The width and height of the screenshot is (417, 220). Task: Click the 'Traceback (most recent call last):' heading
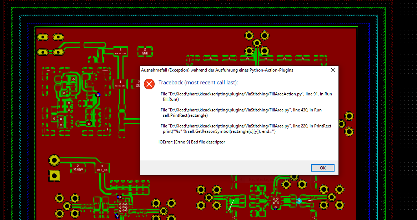198,83
